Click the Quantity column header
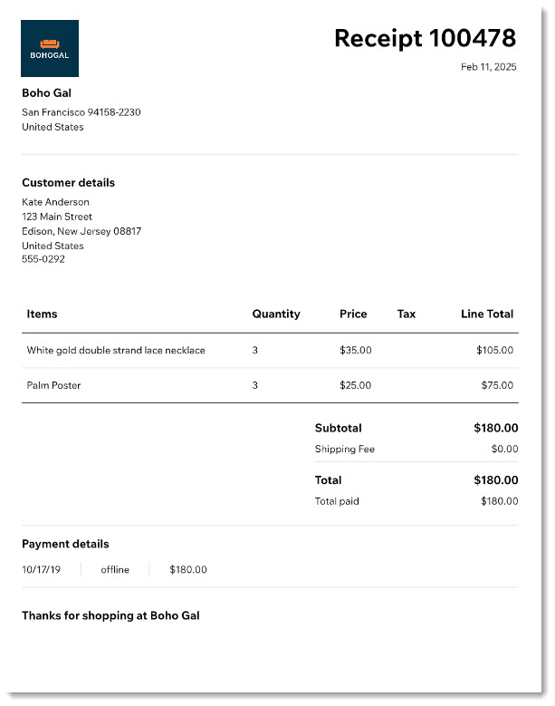 [x=276, y=314]
